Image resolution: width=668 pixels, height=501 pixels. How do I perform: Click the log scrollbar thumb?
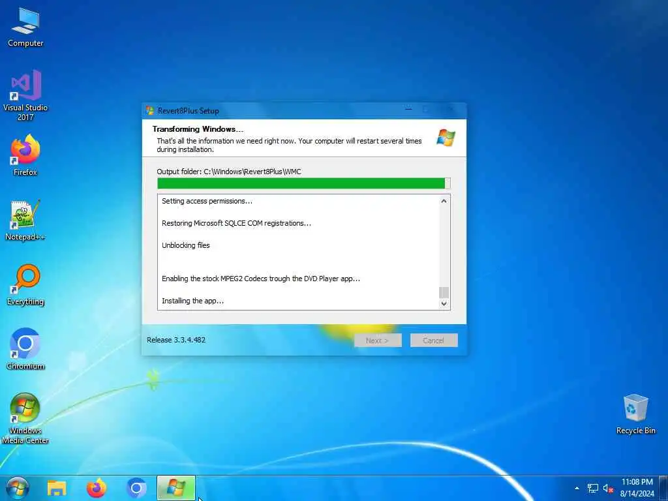coord(444,292)
